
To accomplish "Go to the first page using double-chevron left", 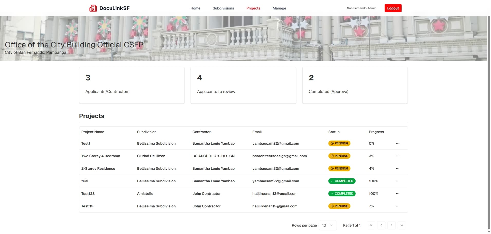I will point(371,225).
